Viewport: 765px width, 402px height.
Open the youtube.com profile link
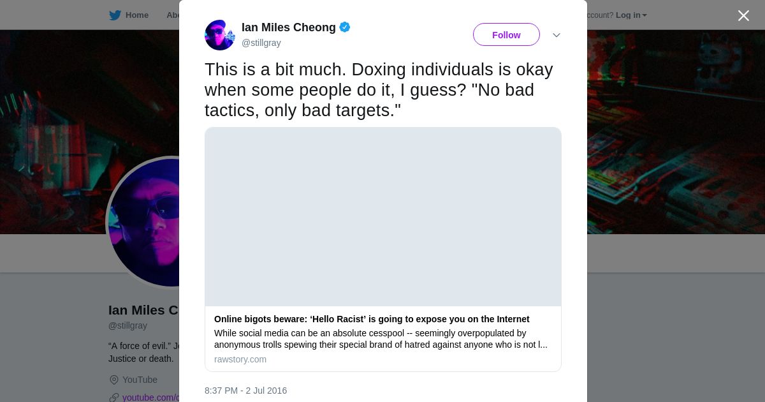pyautogui.click(x=150, y=398)
